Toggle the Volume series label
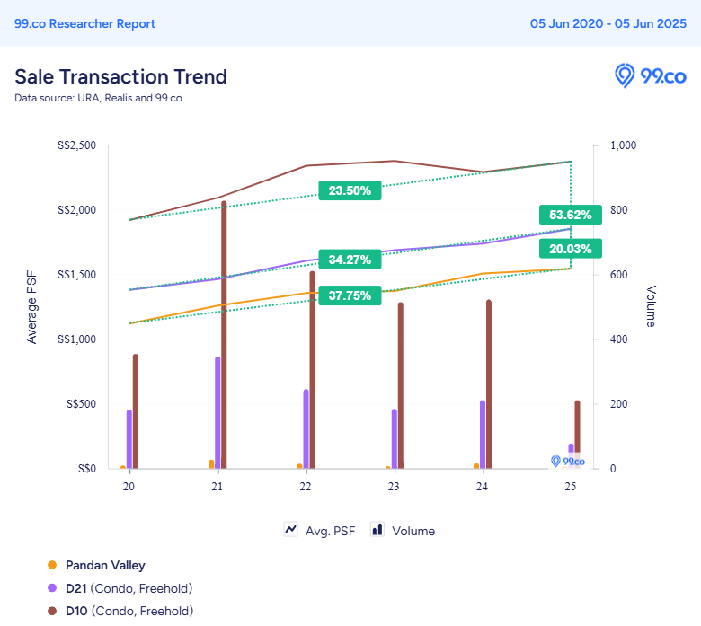Screen dimensions: 701x626 tap(413, 531)
